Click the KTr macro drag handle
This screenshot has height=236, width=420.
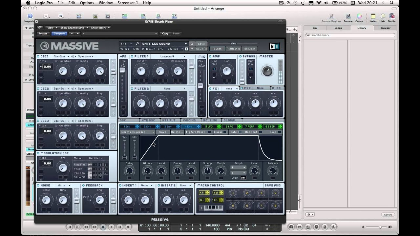coord(207,193)
